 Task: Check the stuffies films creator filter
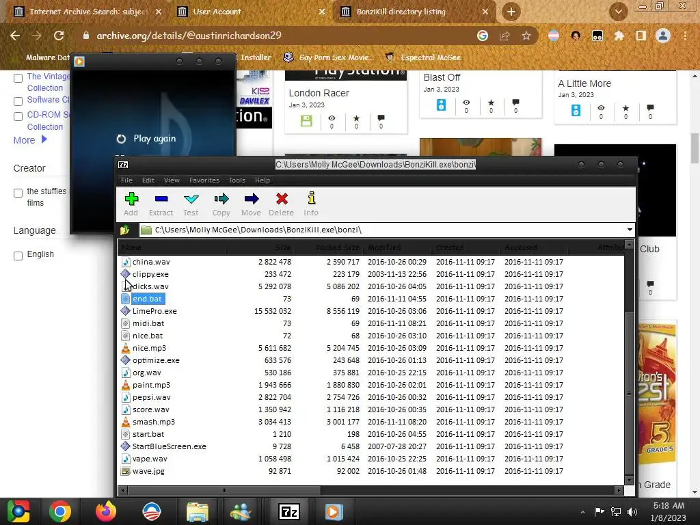(18, 193)
